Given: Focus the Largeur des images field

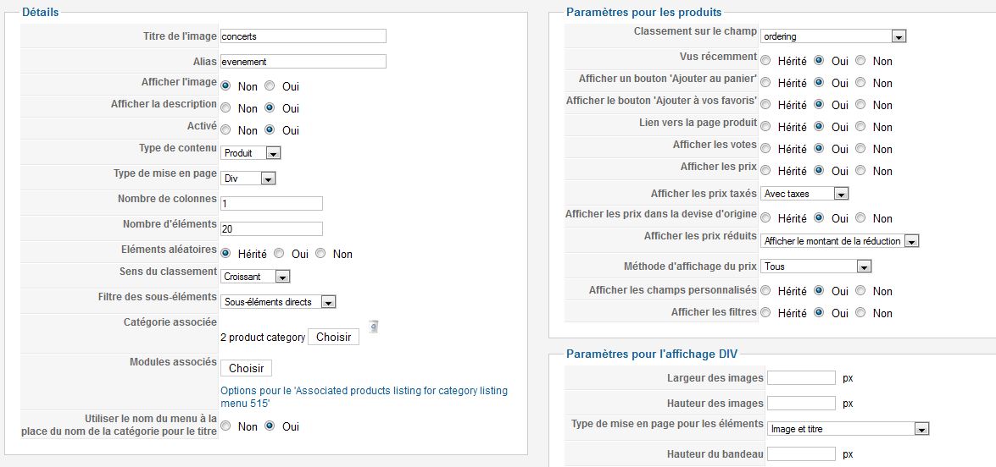Looking at the screenshot, I should [x=801, y=378].
